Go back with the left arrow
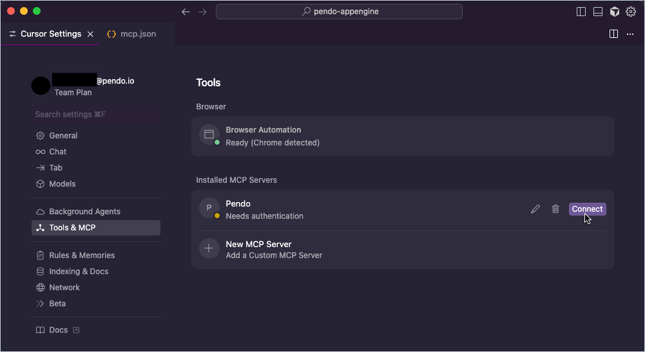645x352 pixels. tap(186, 12)
